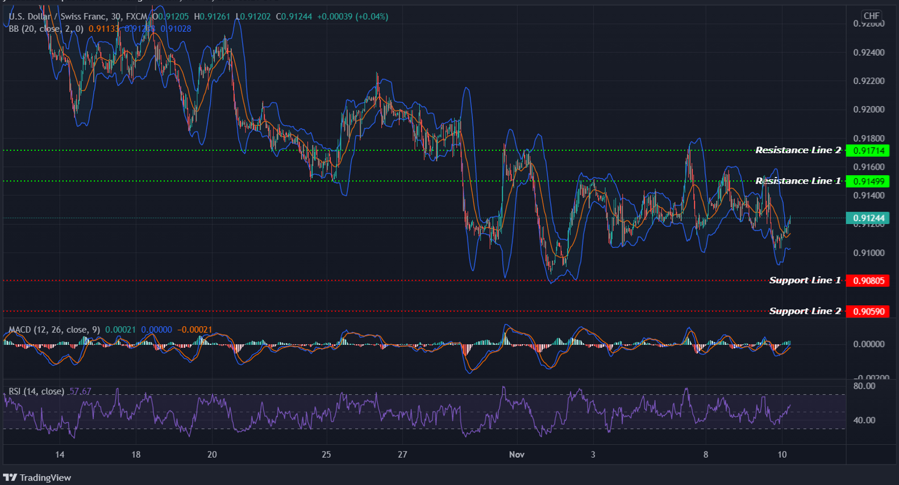The width and height of the screenshot is (899, 485).
Task: Select the Resistance Line 1 label
Action: [798, 181]
